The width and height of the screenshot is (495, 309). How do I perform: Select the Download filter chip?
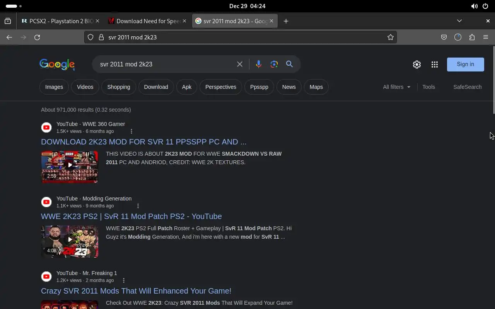(156, 87)
